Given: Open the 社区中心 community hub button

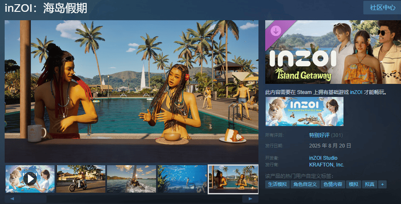Looking at the screenshot, I should (x=382, y=8).
